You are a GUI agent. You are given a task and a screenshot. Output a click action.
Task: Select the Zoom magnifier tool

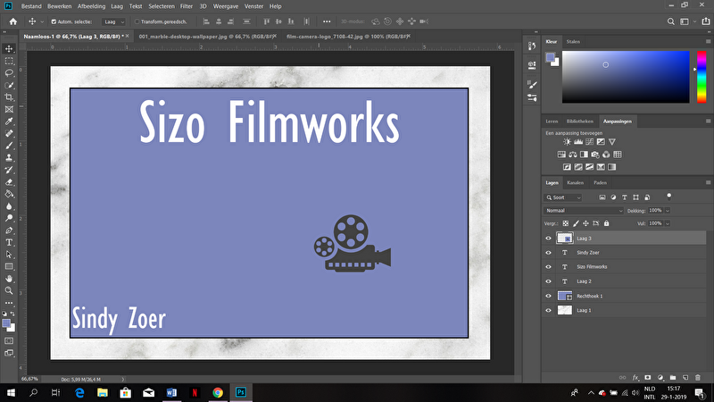click(x=10, y=290)
